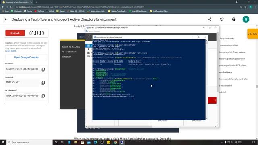Select the 'network infrastructure' outline item
Image resolution: width=258 pixels, height=145 pixels.
coord(232,52)
